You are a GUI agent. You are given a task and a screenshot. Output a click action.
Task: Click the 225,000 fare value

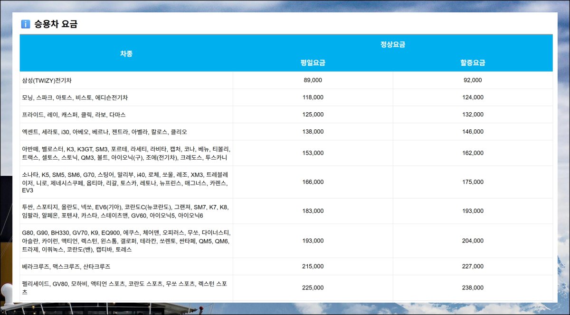(313, 288)
